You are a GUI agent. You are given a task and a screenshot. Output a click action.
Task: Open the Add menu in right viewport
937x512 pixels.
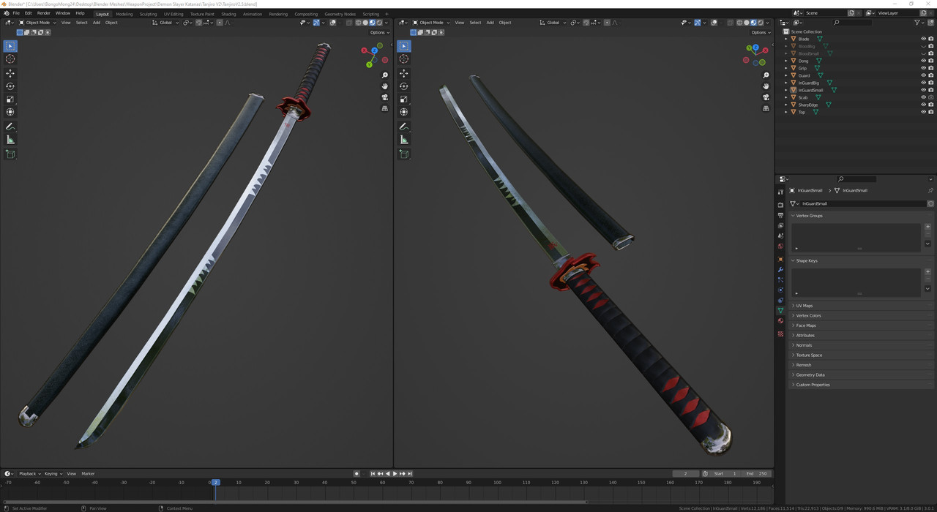490,23
